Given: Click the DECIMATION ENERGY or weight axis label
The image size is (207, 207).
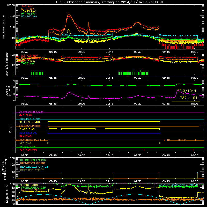Looking at the screenshot, I should click(x=4, y=168).
